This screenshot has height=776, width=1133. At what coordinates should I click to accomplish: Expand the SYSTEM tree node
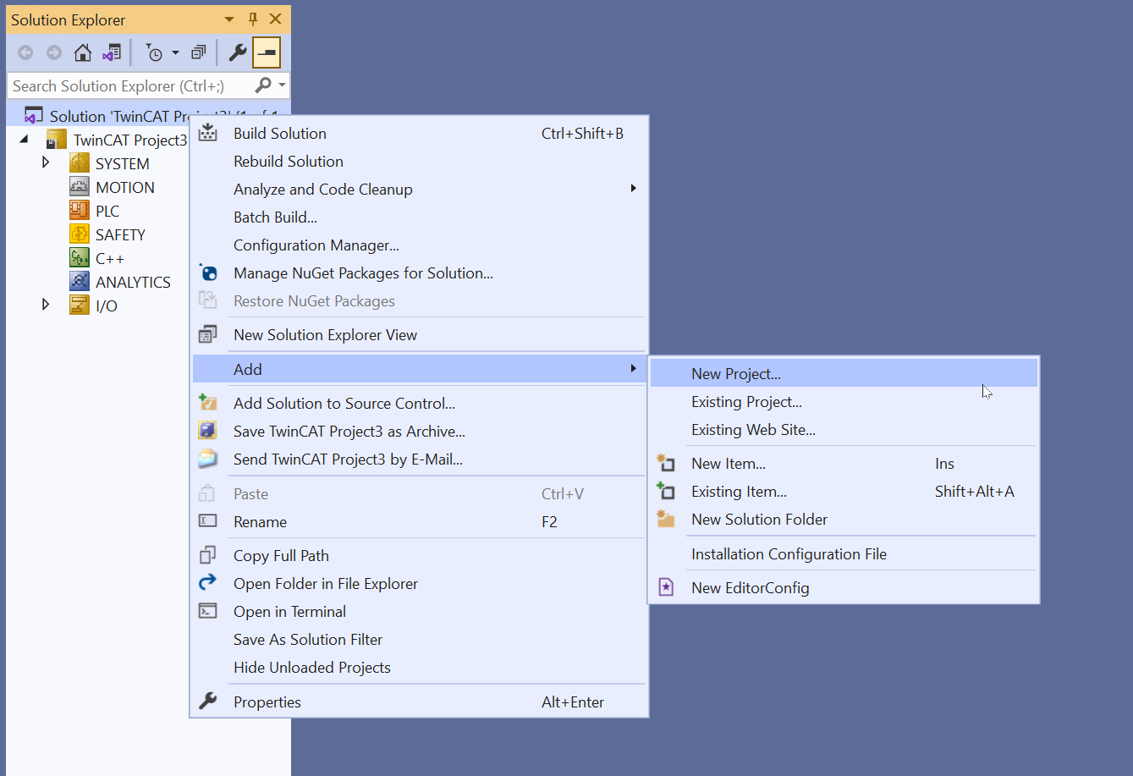coord(46,162)
